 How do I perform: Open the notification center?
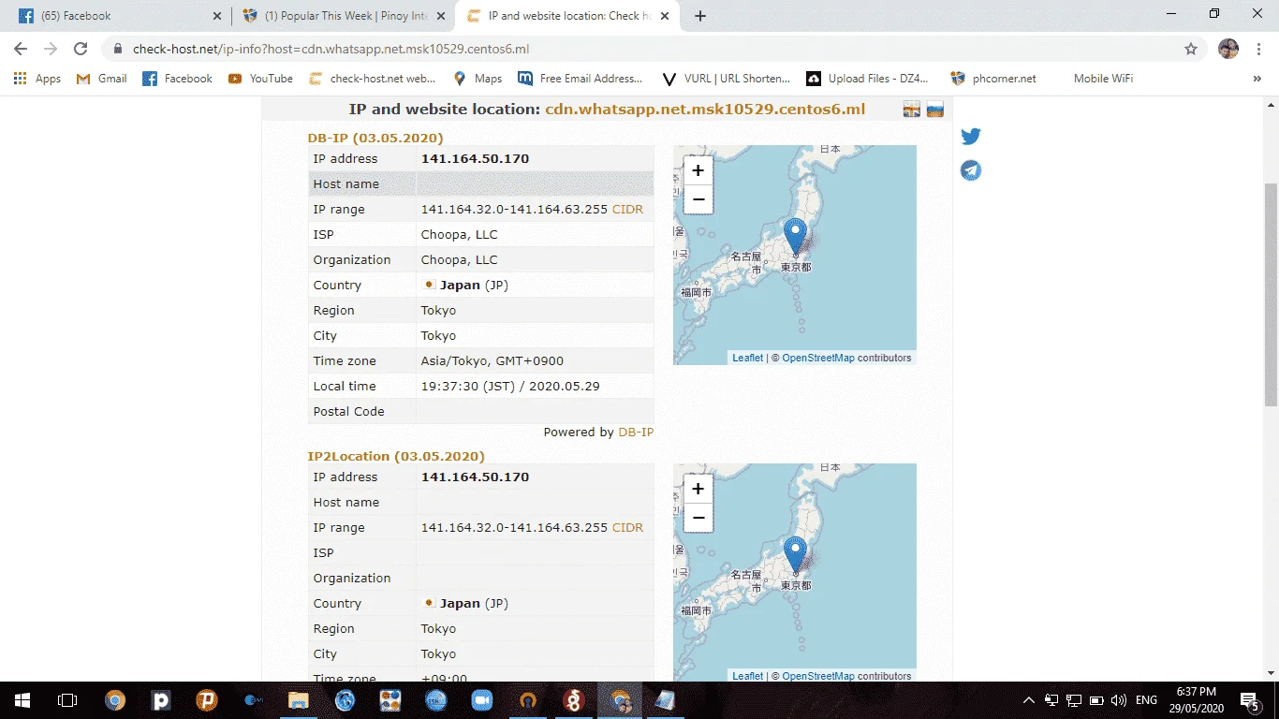(1249, 700)
